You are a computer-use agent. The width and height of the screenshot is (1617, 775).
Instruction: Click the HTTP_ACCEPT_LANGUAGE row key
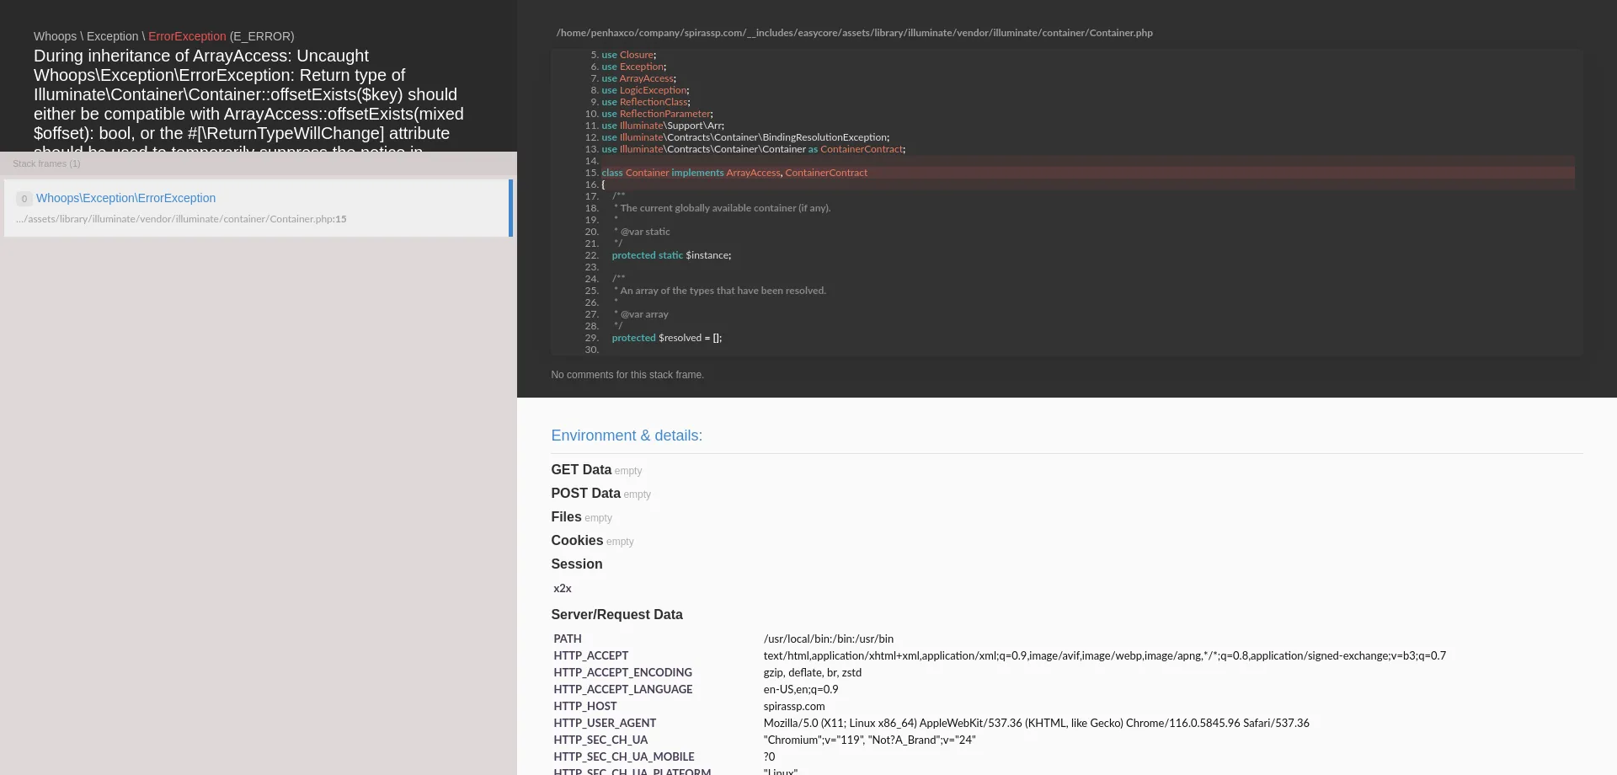(x=623, y=690)
